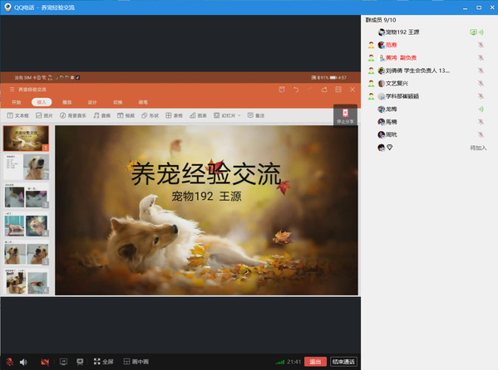Open the 切换 ribbon tab
Viewport: 498px width, 370px height.
click(x=118, y=102)
